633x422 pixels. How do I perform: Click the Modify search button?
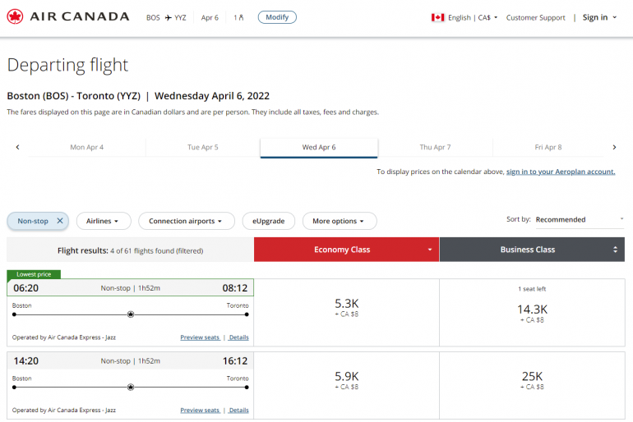[277, 17]
